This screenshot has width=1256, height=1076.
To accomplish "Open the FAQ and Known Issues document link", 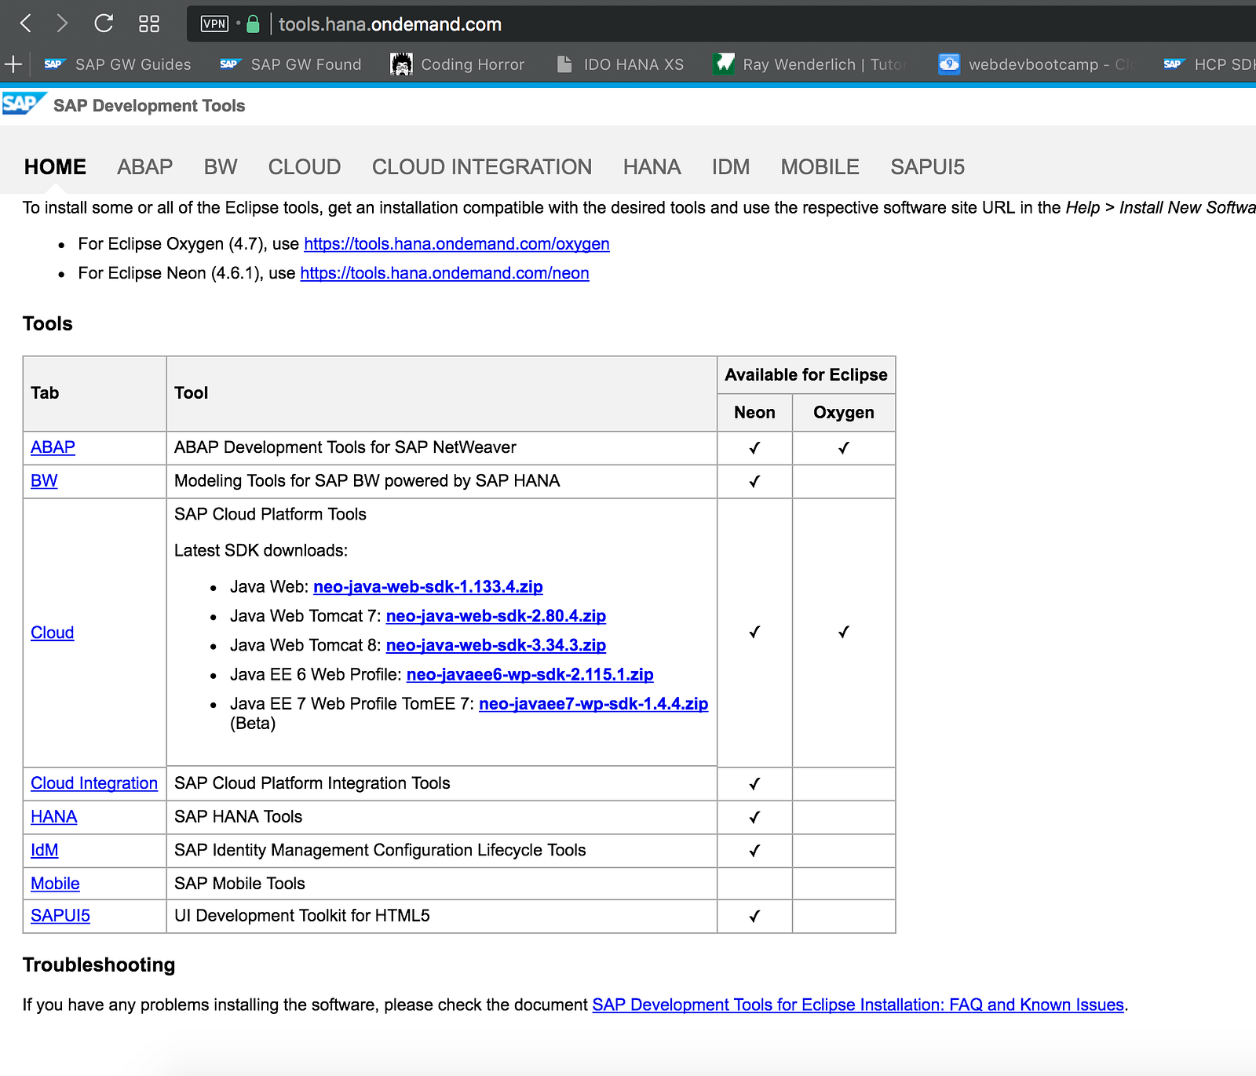I will pos(858,1005).
